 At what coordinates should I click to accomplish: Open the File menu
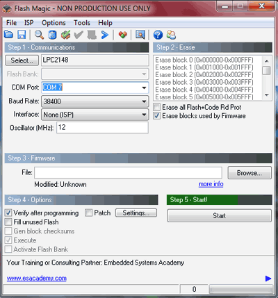click(x=11, y=23)
